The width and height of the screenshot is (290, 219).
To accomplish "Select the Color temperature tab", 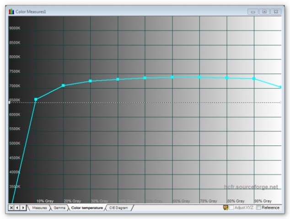I will click(87, 208).
